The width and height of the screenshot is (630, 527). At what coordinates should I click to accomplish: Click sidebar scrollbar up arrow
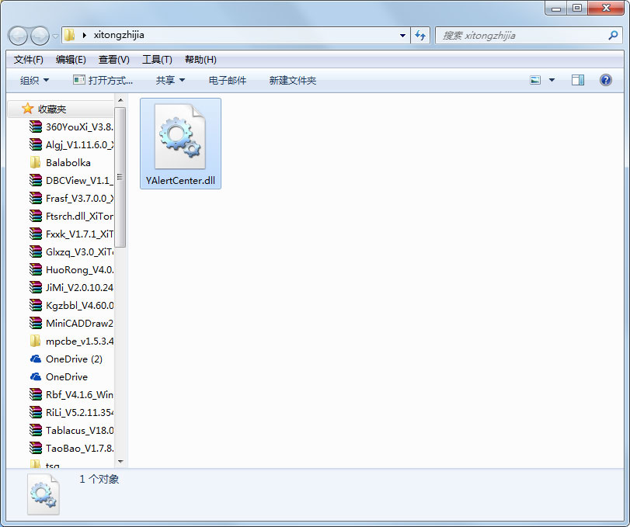[x=120, y=100]
